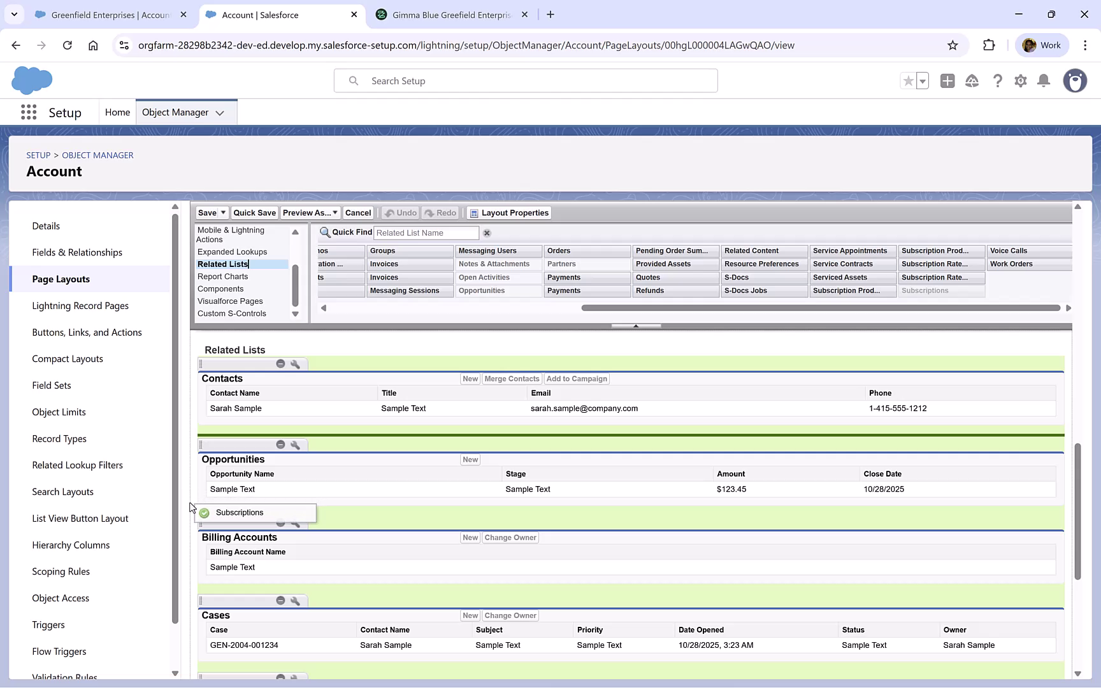Viewport: 1101px width, 688px height.
Task: Click the Salesforce cloud logo
Action: click(x=32, y=80)
